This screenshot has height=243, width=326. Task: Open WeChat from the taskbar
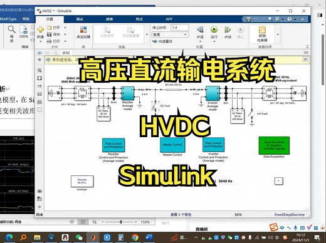[x=79, y=237]
